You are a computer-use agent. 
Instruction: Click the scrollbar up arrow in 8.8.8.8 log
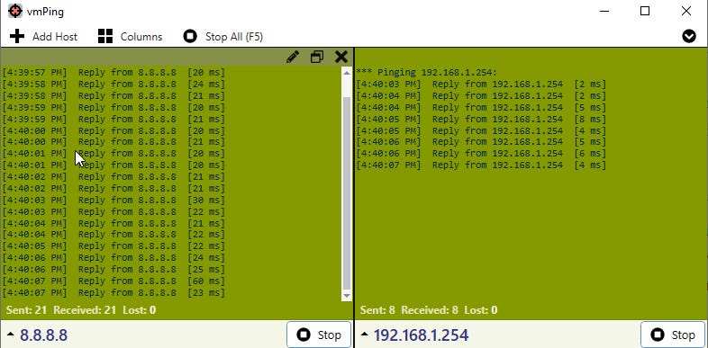(x=347, y=73)
